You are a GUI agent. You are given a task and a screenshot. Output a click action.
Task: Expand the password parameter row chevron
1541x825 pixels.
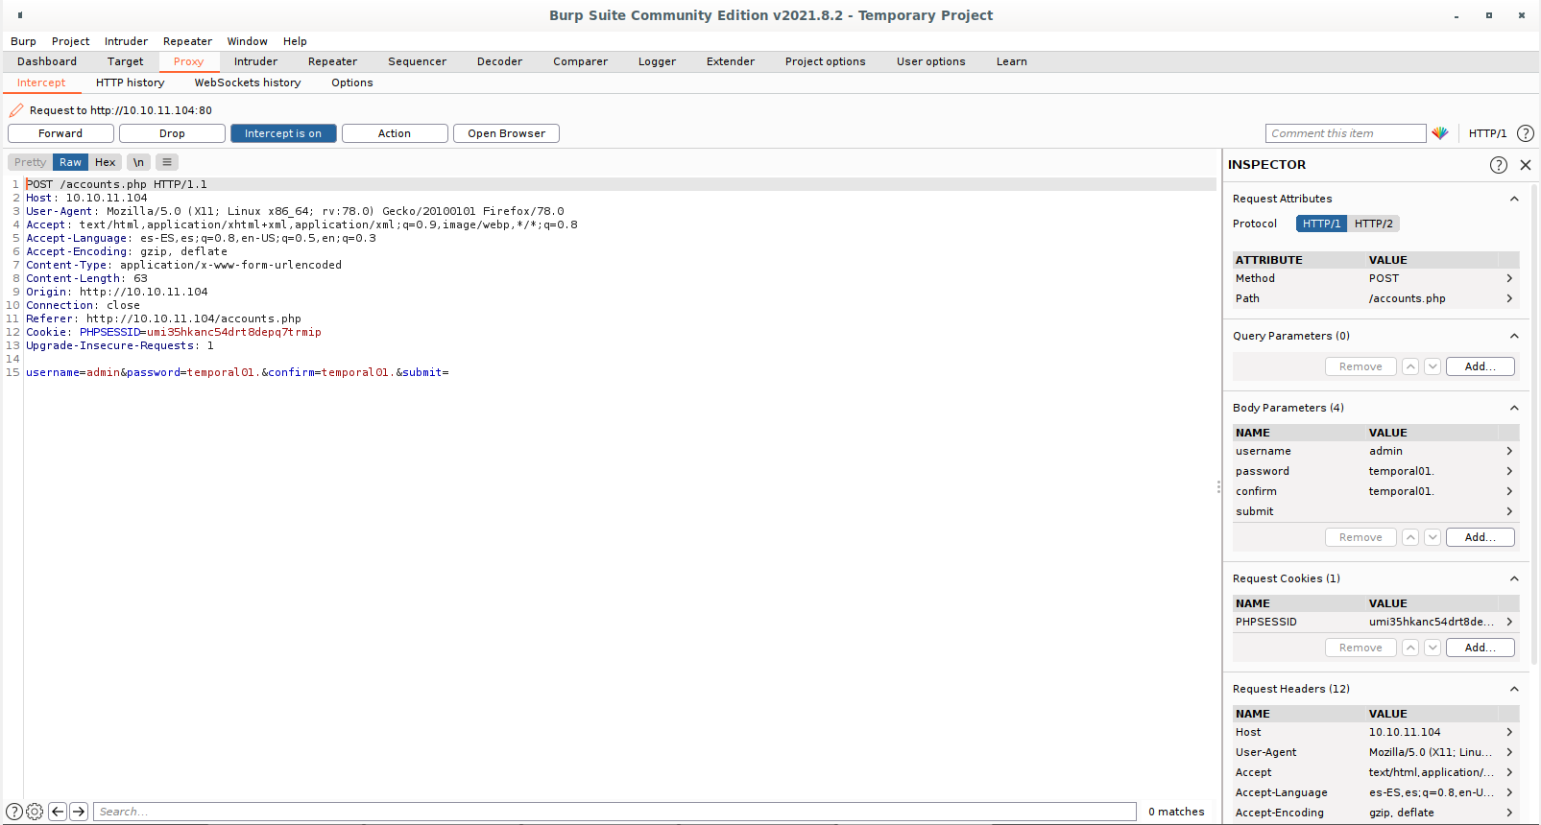coord(1509,471)
